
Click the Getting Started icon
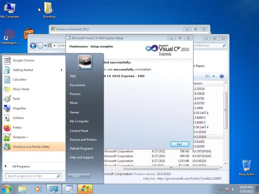pos(7,70)
